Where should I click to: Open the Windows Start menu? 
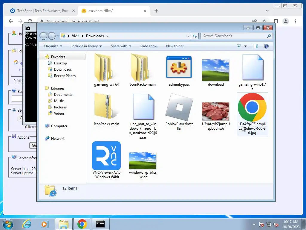[8, 224]
